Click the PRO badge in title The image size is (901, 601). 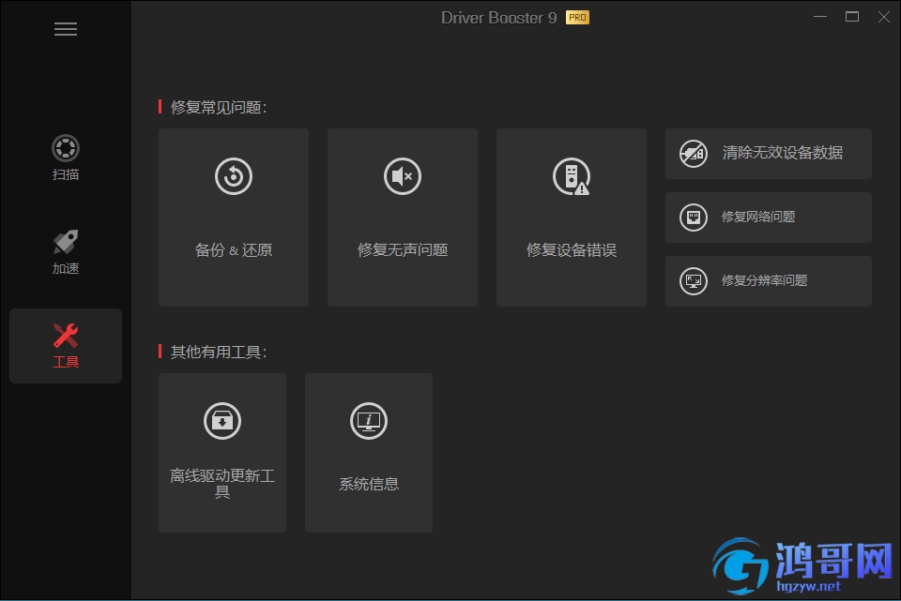[577, 18]
